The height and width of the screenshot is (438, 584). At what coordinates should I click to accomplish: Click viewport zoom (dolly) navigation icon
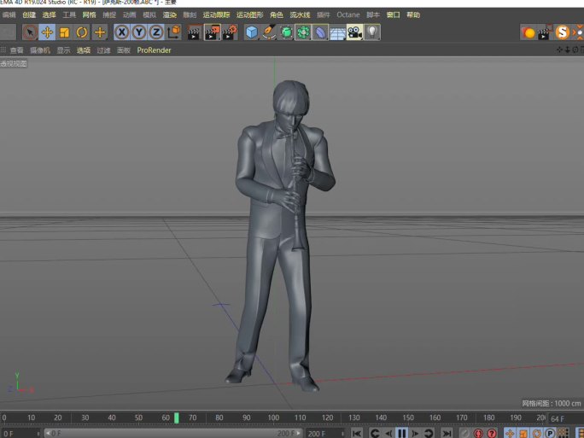pyautogui.click(x=567, y=50)
